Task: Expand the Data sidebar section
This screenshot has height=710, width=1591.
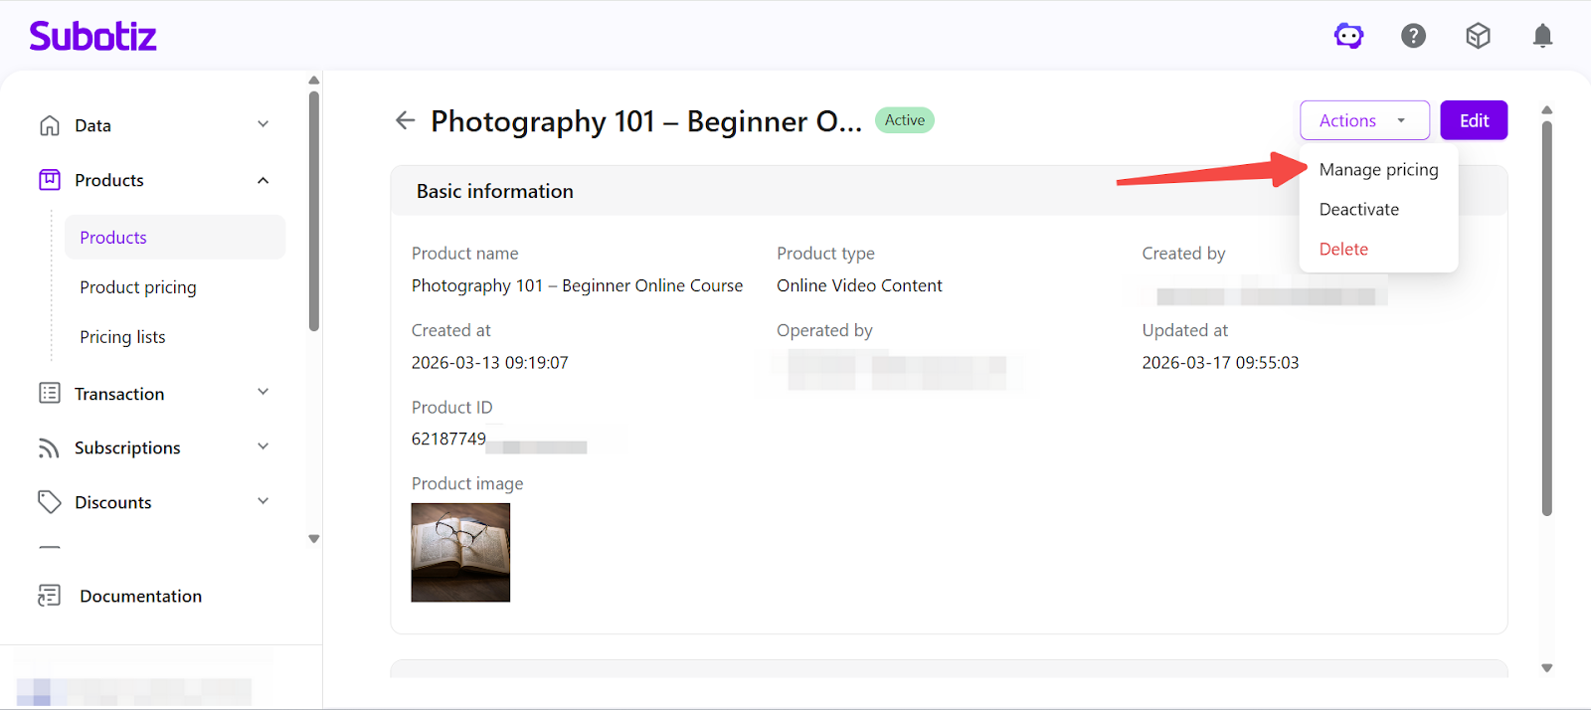Action: point(263,125)
